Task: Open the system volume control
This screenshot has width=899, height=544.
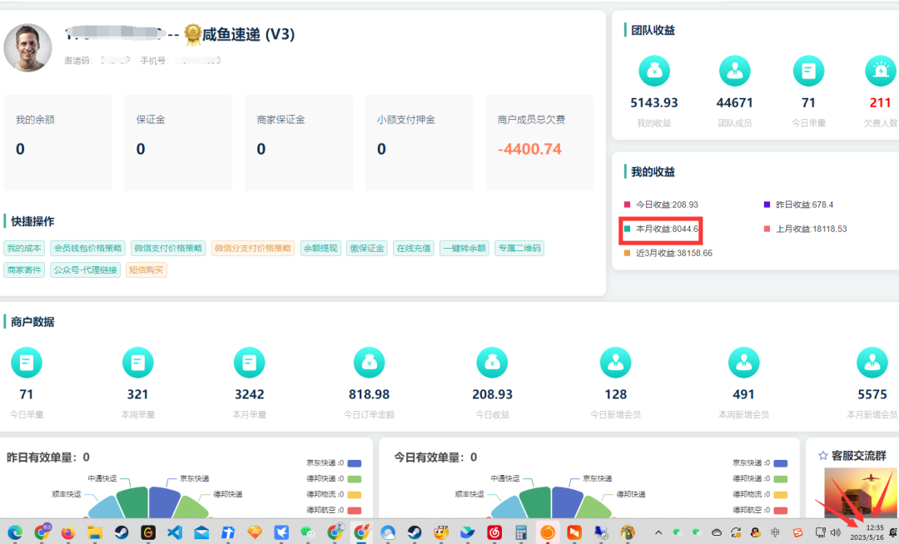Action: [835, 532]
